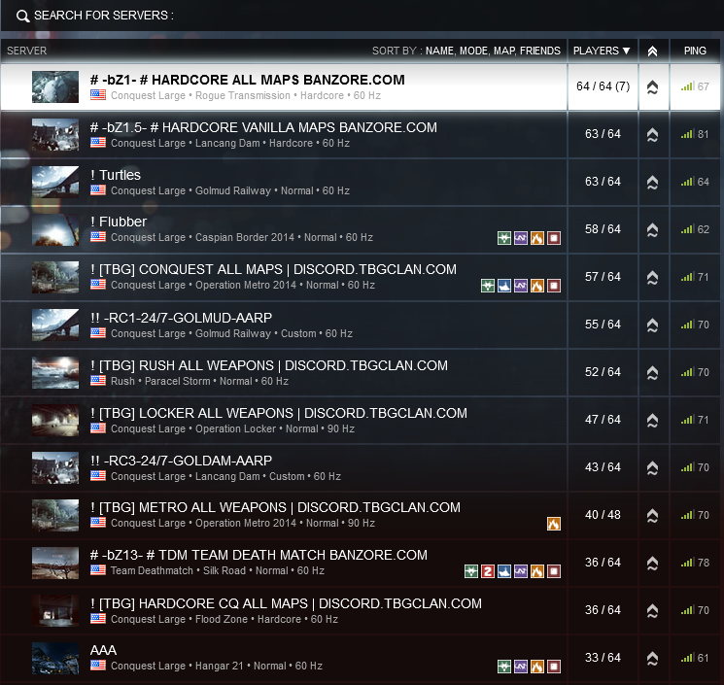The height and width of the screenshot is (685, 724).
Task: Click signal bars icon on bZ1.5 row
Action: 687,134
